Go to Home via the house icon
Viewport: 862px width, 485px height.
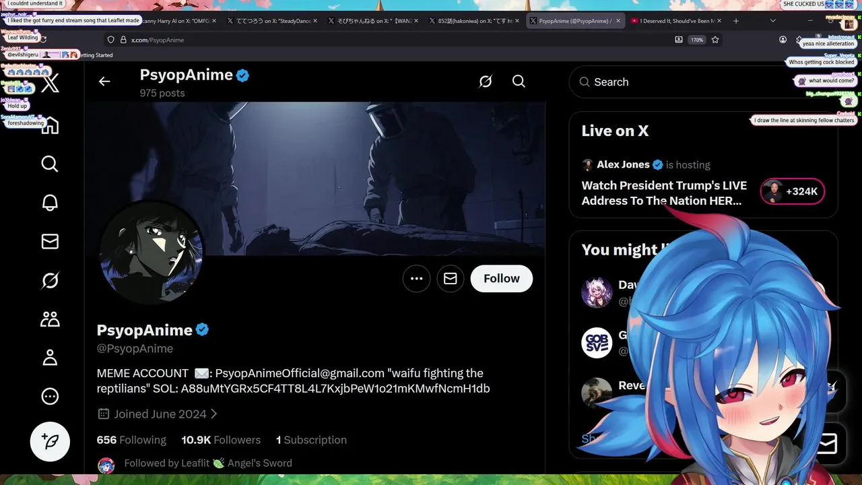coord(50,125)
